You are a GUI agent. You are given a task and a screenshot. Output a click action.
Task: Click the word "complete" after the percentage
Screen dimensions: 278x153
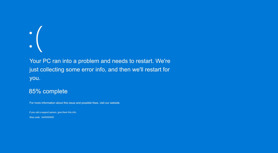(55, 91)
